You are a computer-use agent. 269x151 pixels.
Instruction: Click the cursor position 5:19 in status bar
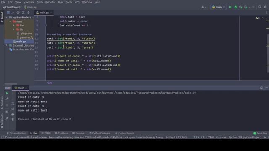tap(196, 137)
